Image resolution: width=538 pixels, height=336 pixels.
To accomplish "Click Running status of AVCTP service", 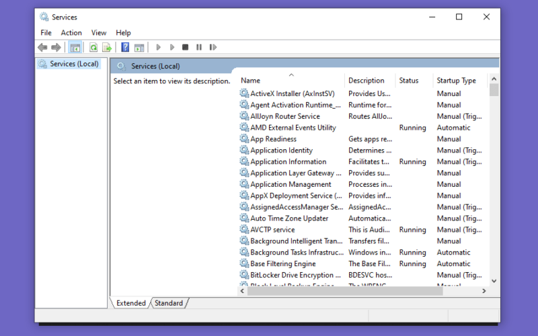I will (412, 229).
